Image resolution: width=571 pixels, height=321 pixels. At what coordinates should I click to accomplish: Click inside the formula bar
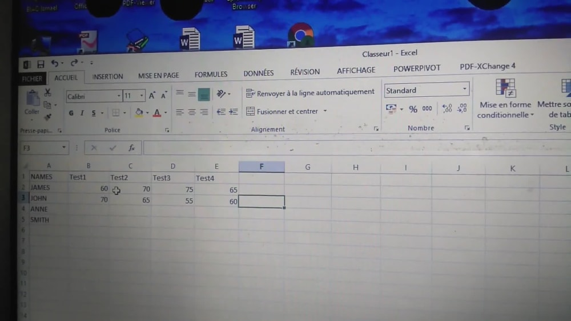coord(357,148)
